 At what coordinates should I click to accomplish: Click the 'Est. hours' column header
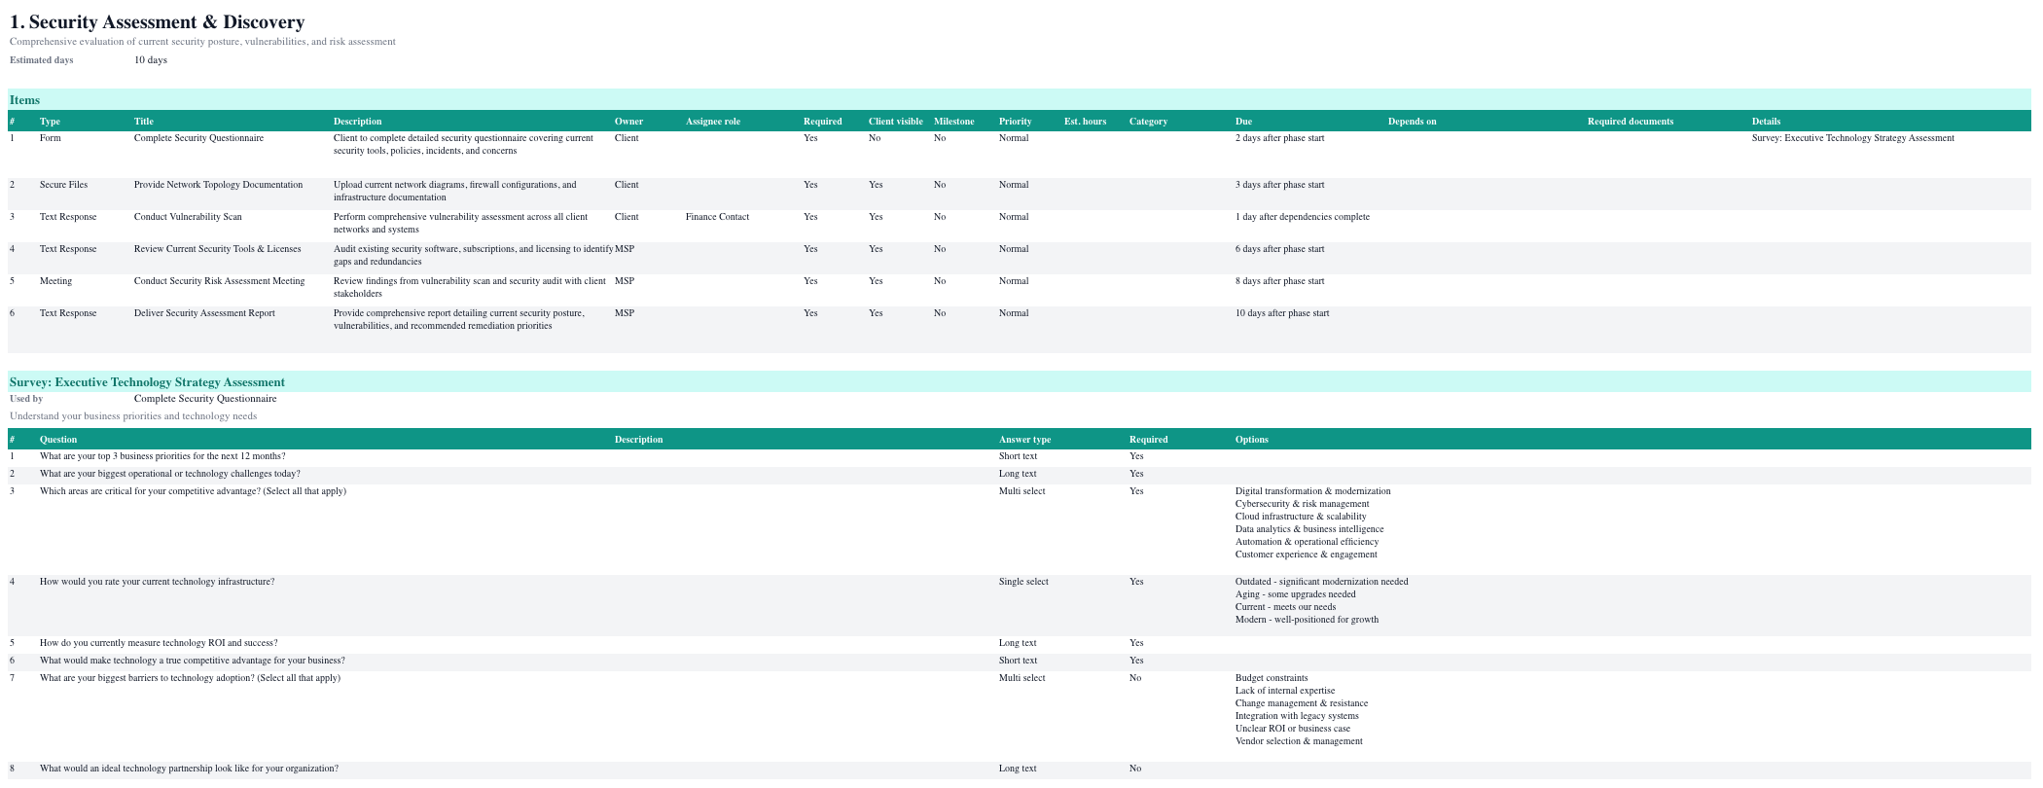[x=1085, y=122]
